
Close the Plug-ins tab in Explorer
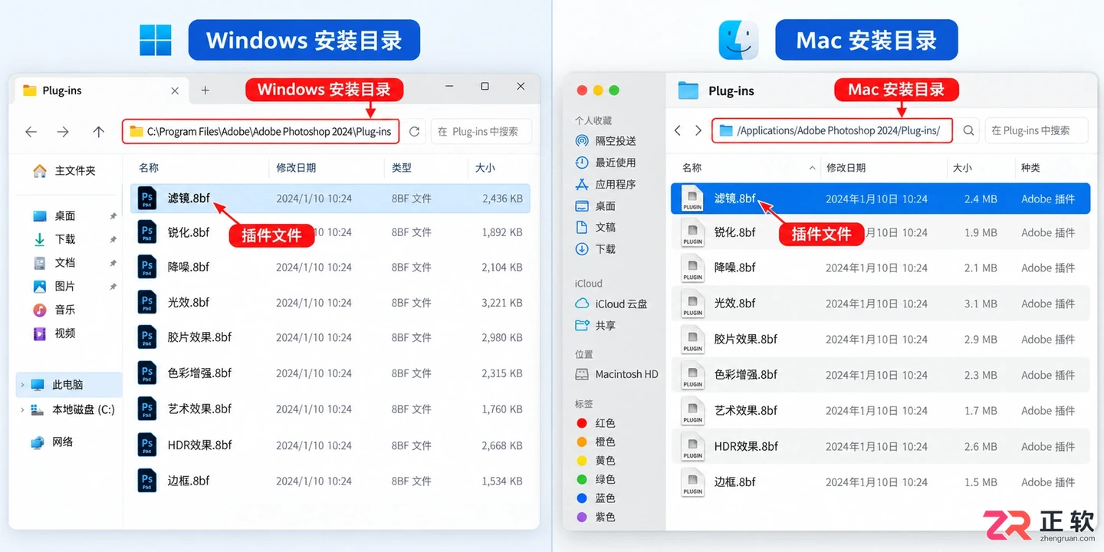(175, 90)
